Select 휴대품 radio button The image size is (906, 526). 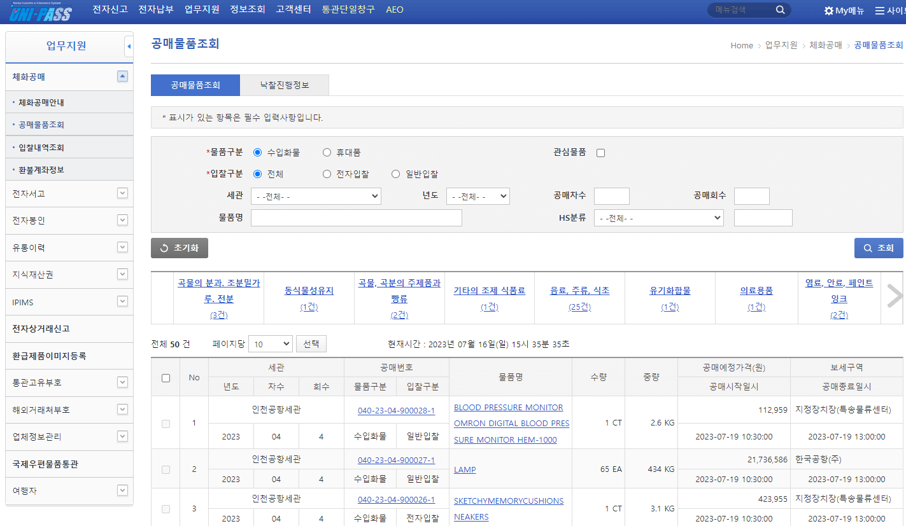pyautogui.click(x=327, y=153)
